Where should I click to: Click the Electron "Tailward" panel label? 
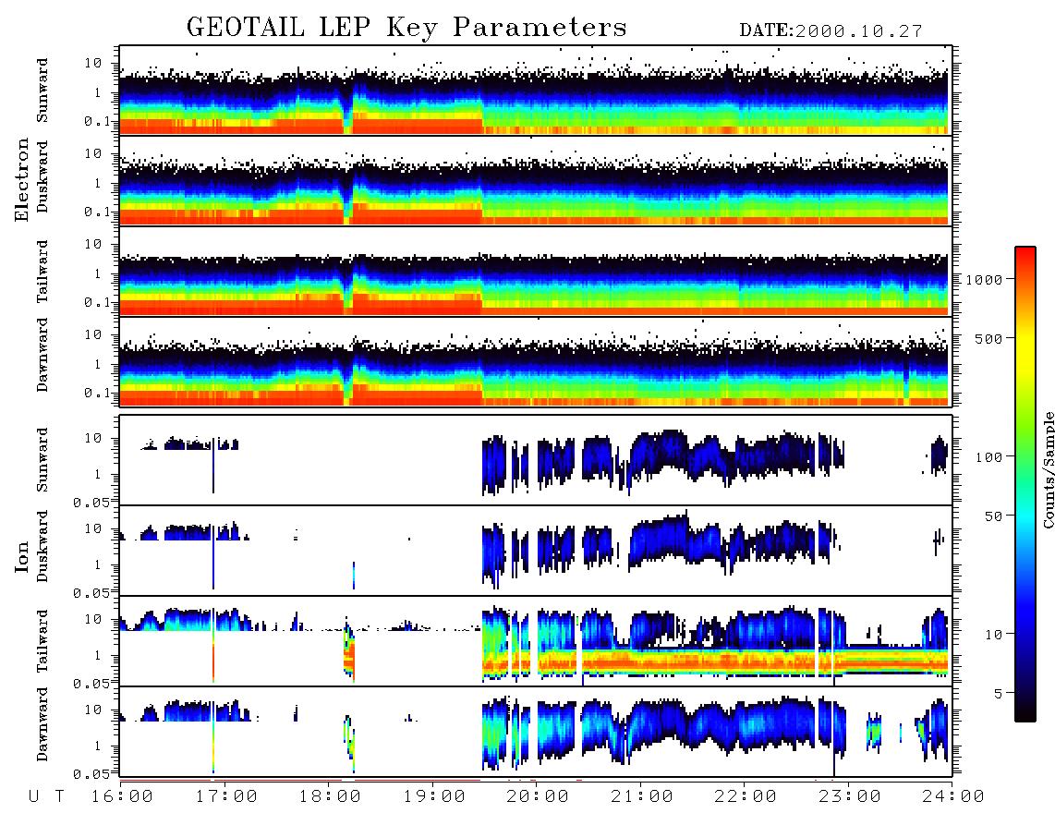coord(42,271)
